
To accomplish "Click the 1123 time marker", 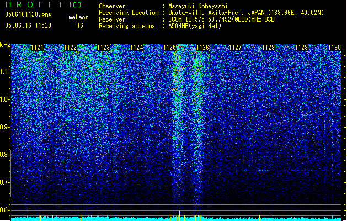I will click(103, 48).
